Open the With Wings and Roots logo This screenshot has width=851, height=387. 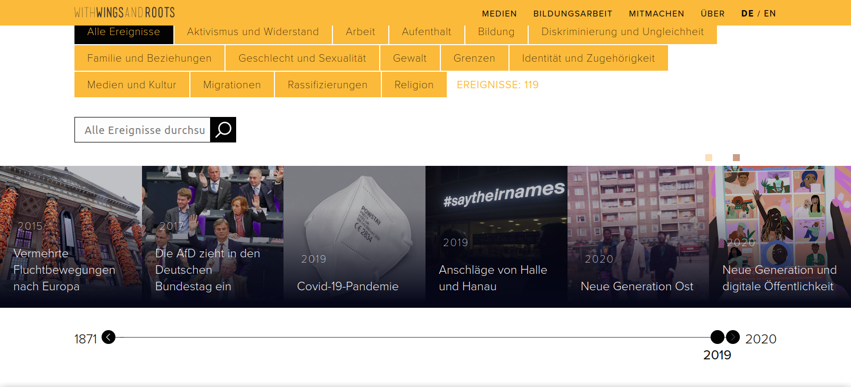[x=124, y=12]
